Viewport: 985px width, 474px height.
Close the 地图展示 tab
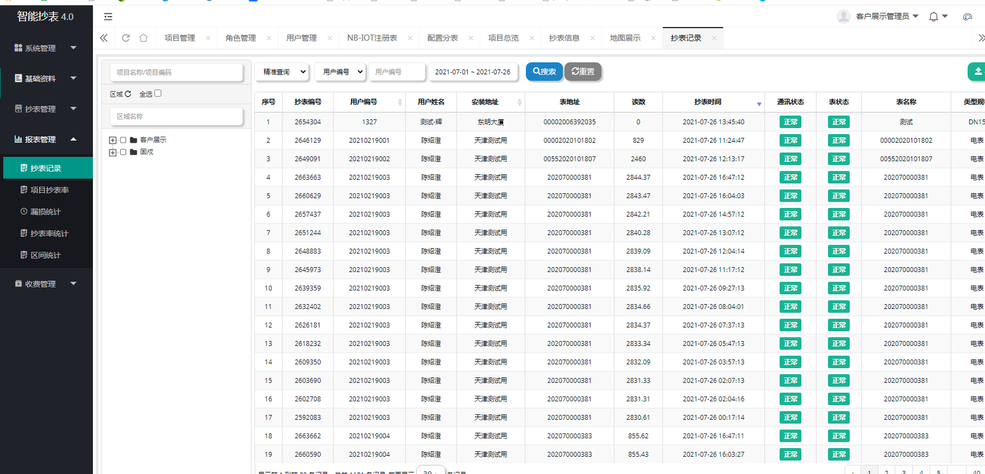coord(653,38)
